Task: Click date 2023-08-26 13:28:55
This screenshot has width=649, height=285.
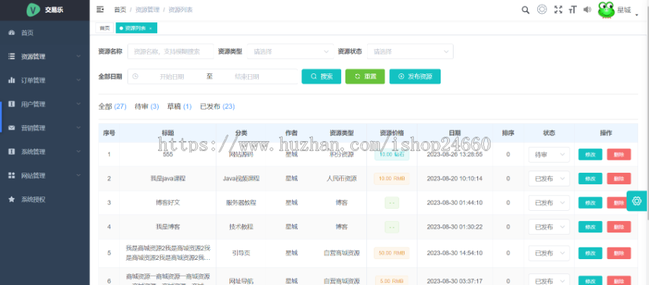Action: (x=454, y=155)
